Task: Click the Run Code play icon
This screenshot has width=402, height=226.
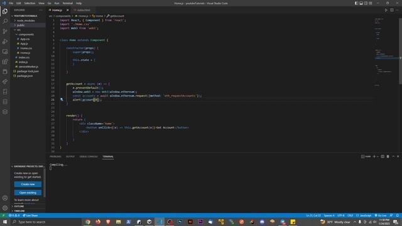Action: [x=386, y=10]
